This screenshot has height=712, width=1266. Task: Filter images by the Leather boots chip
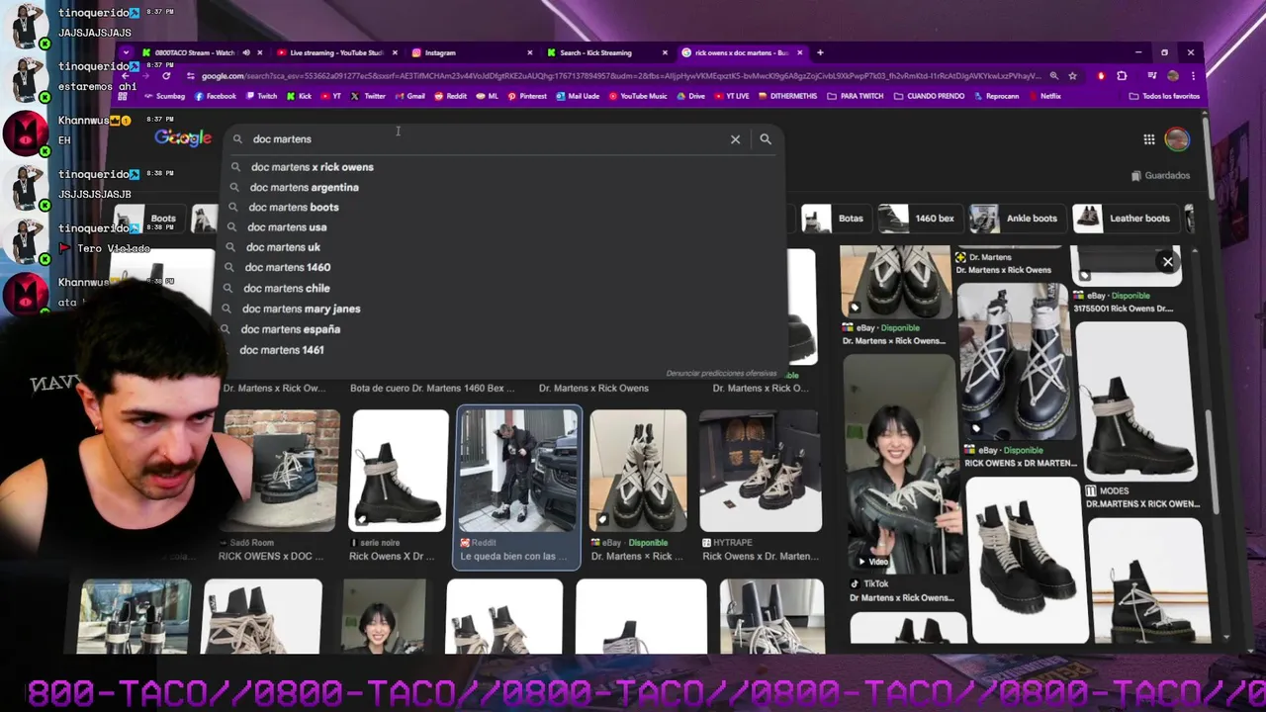click(1127, 219)
